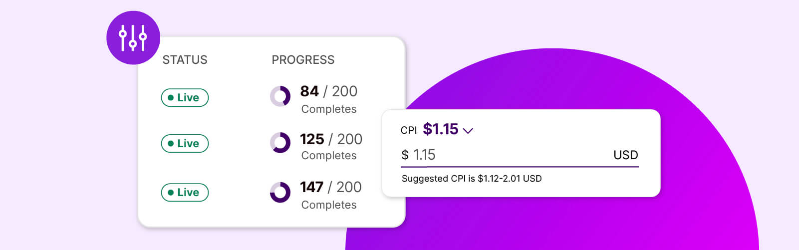The width and height of the screenshot is (799, 250).
Task: Click the donut chart beside 147 / 200
Action: pos(280,192)
